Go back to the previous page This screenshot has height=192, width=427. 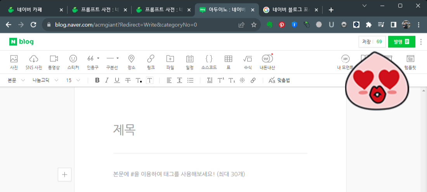click(9, 25)
